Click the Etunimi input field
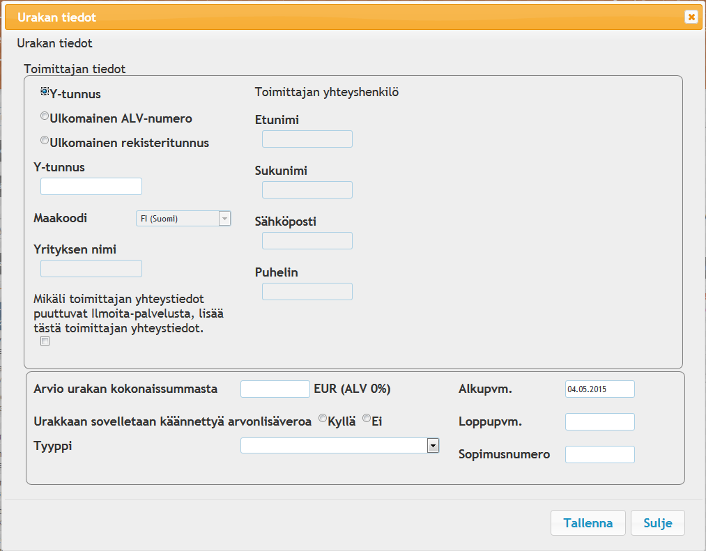 point(307,139)
